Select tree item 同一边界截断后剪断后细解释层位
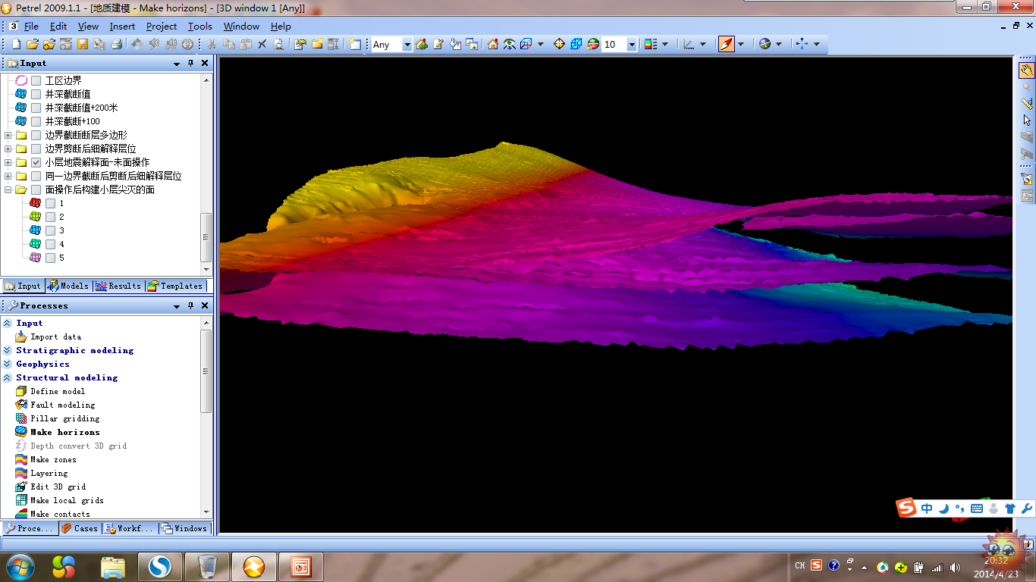The width and height of the screenshot is (1036, 582). click(113, 176)
